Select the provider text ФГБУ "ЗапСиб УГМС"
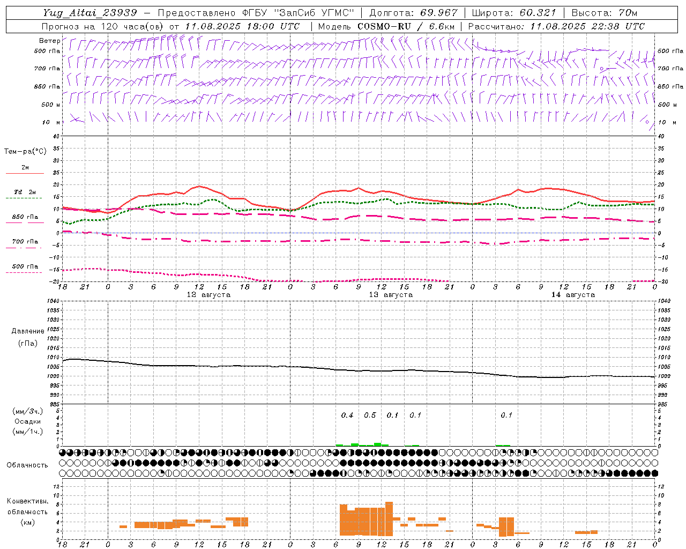 point(299,13)
